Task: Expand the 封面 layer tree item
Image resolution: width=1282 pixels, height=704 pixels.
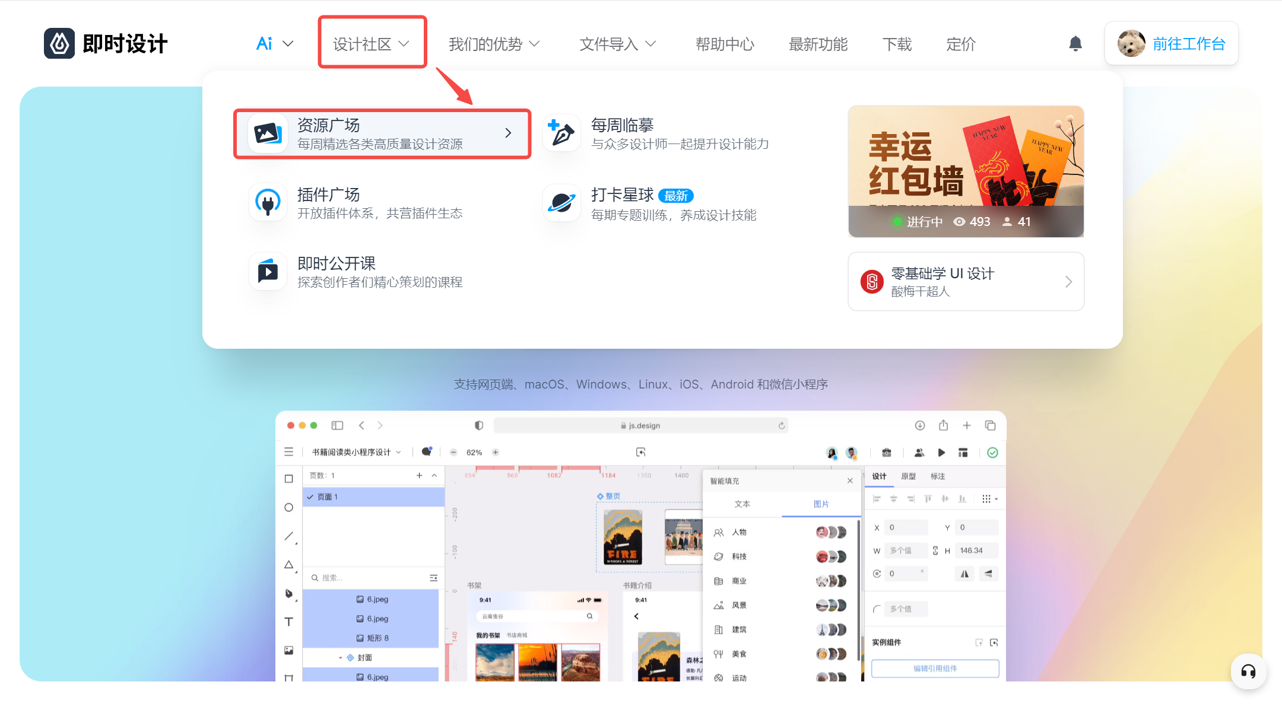Action: tap(340, 657)
